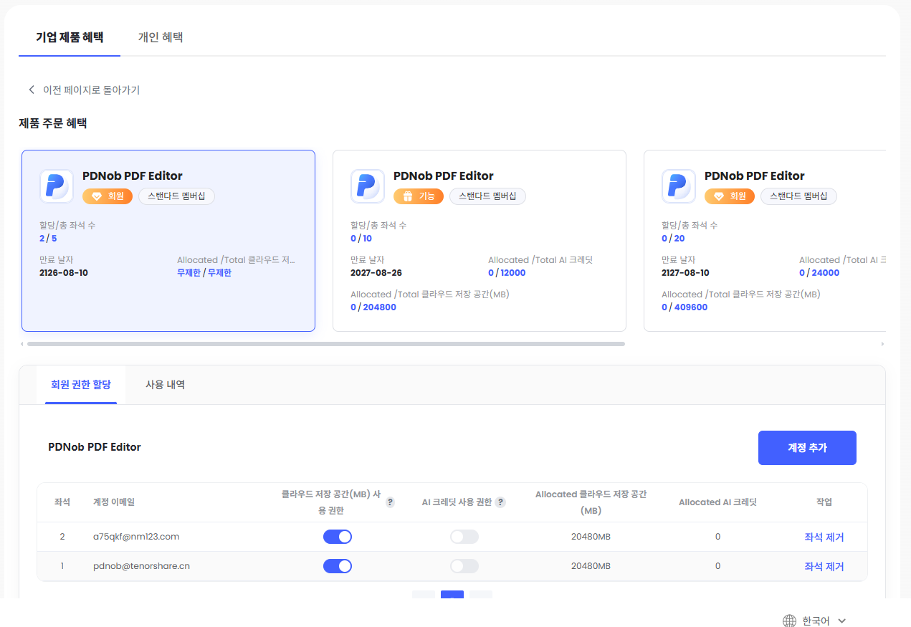Select the PDNob card expiring 2126-08-10

coord(168,241)
